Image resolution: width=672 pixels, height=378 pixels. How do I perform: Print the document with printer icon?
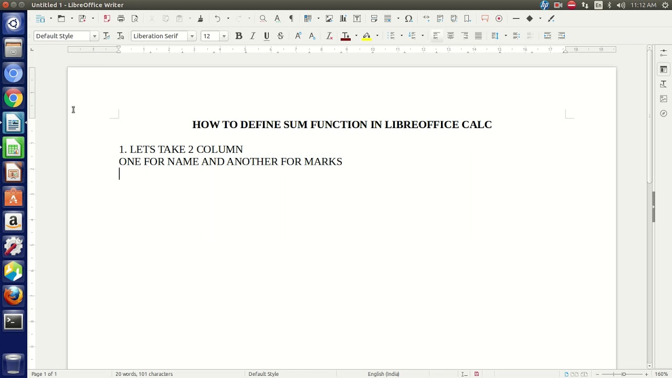[121, 18]
